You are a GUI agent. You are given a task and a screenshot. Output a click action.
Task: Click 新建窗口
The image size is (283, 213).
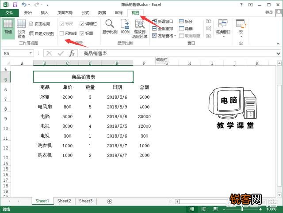tap(162, 22)
